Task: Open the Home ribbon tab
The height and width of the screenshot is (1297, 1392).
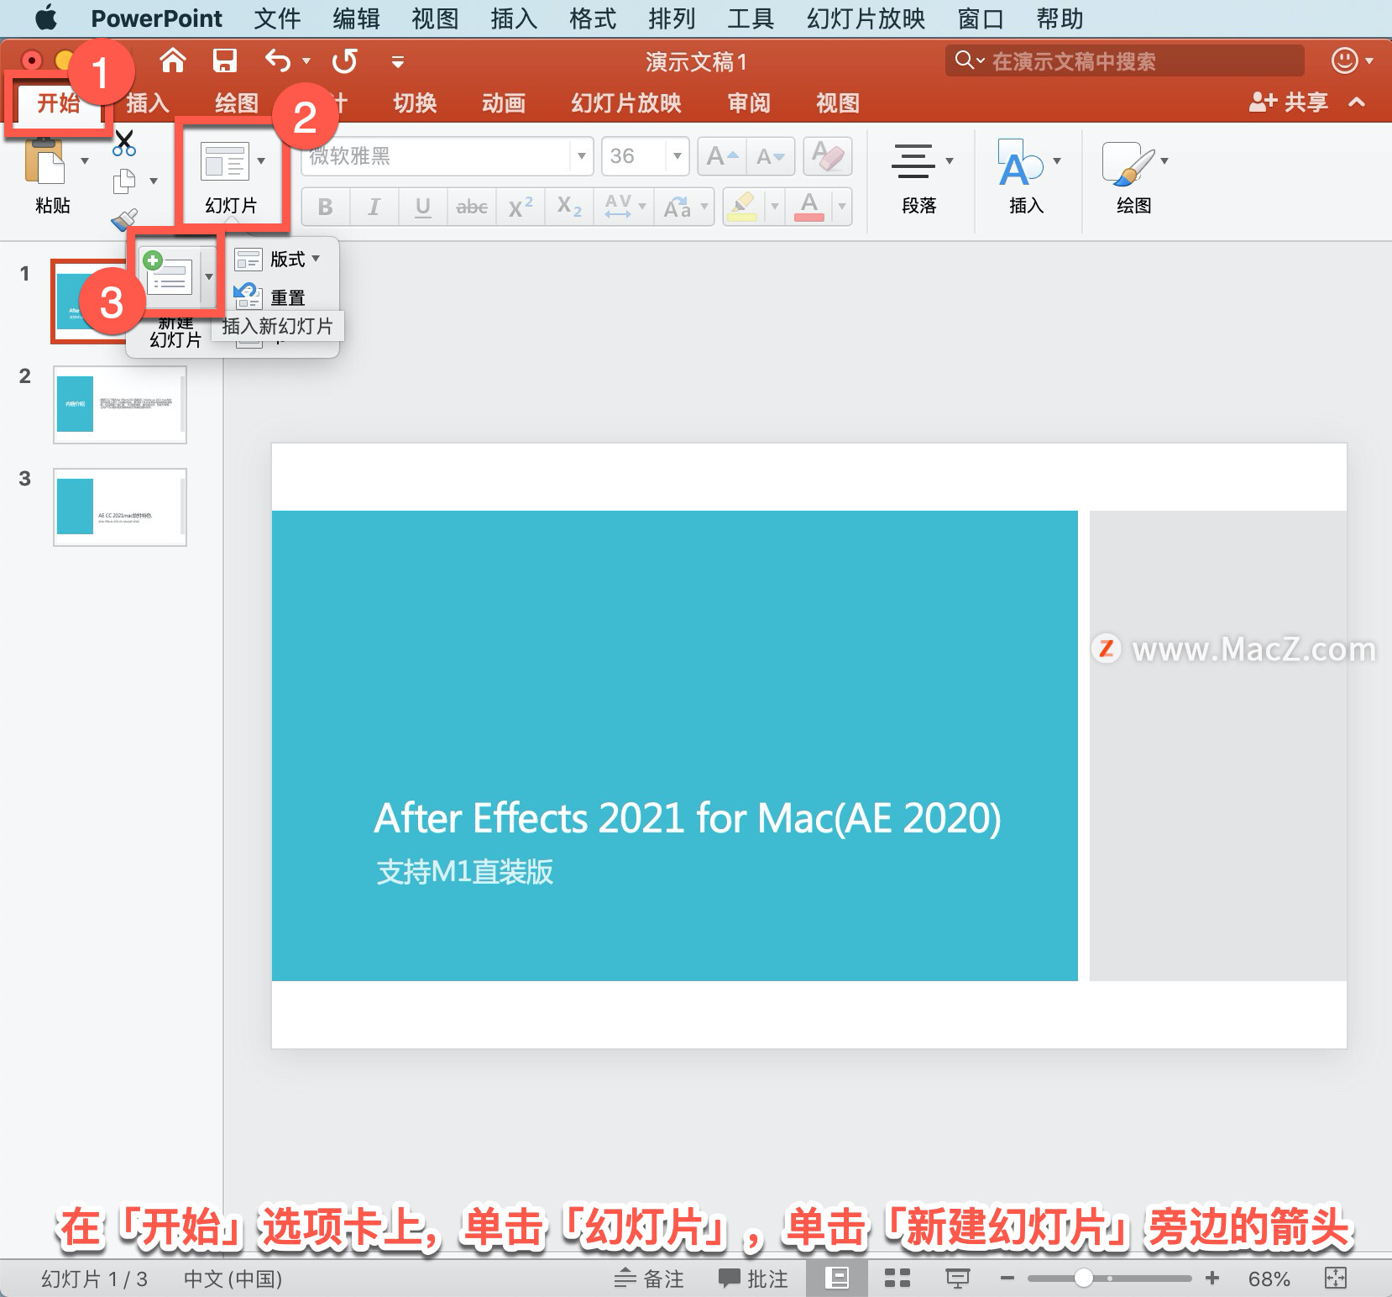Action: [x=59, y=102]
